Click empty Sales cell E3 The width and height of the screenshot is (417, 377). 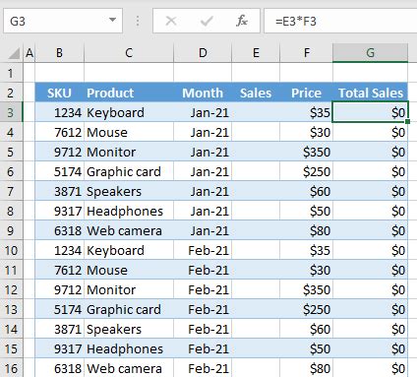256,112
